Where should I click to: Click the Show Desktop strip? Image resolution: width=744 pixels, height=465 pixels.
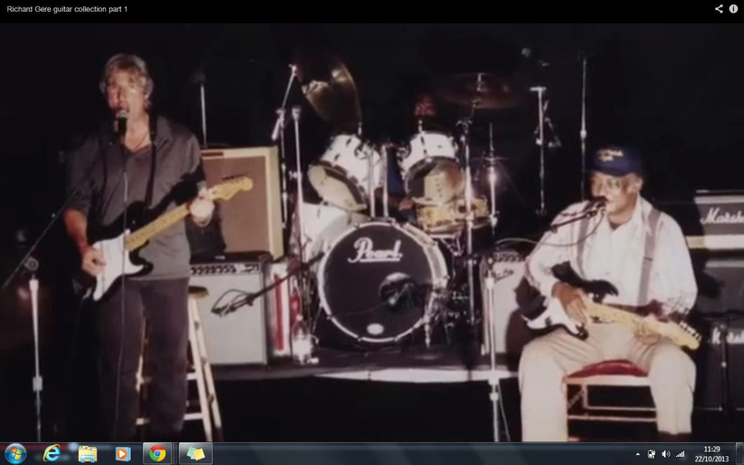point(739,453)
